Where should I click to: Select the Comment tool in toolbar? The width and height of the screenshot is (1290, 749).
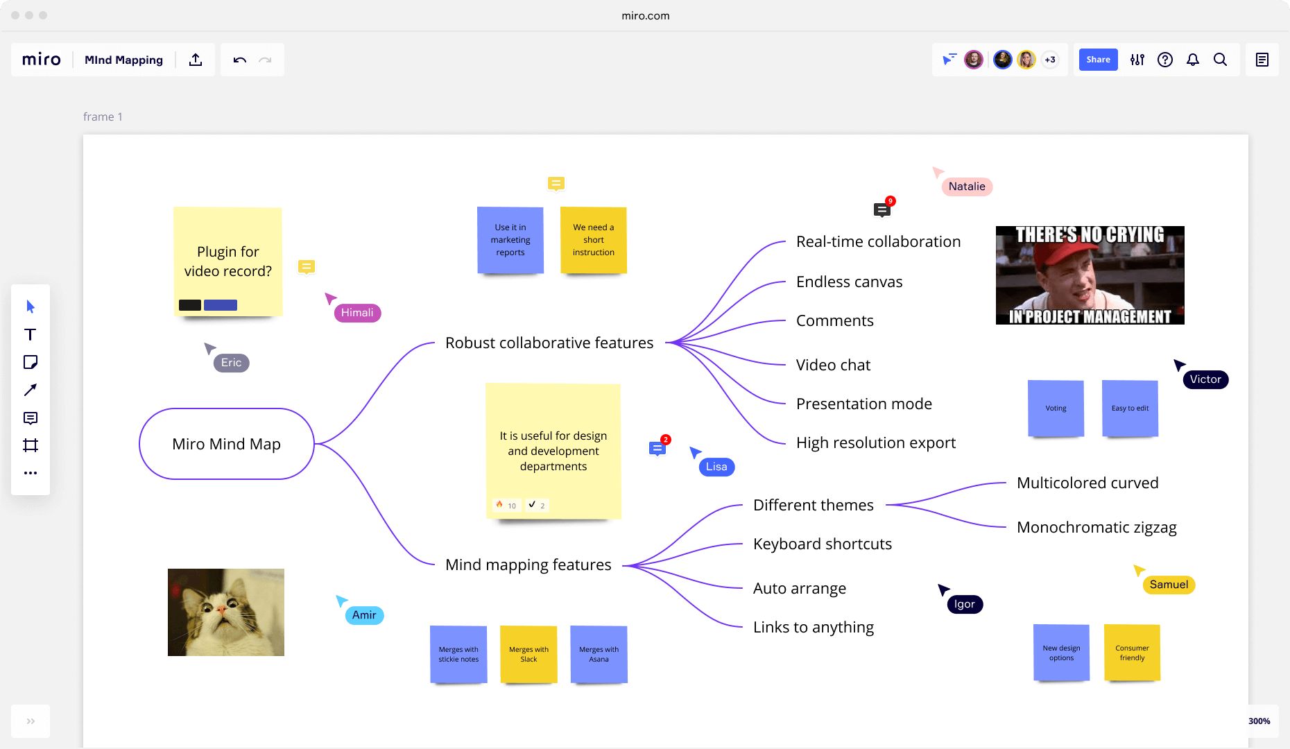(31, 417)
